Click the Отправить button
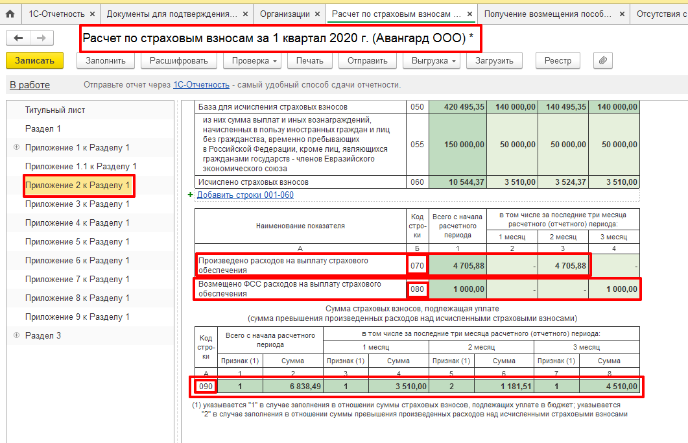 coord(367,60)
